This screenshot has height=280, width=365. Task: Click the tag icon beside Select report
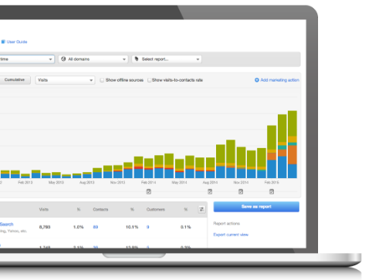137,59
